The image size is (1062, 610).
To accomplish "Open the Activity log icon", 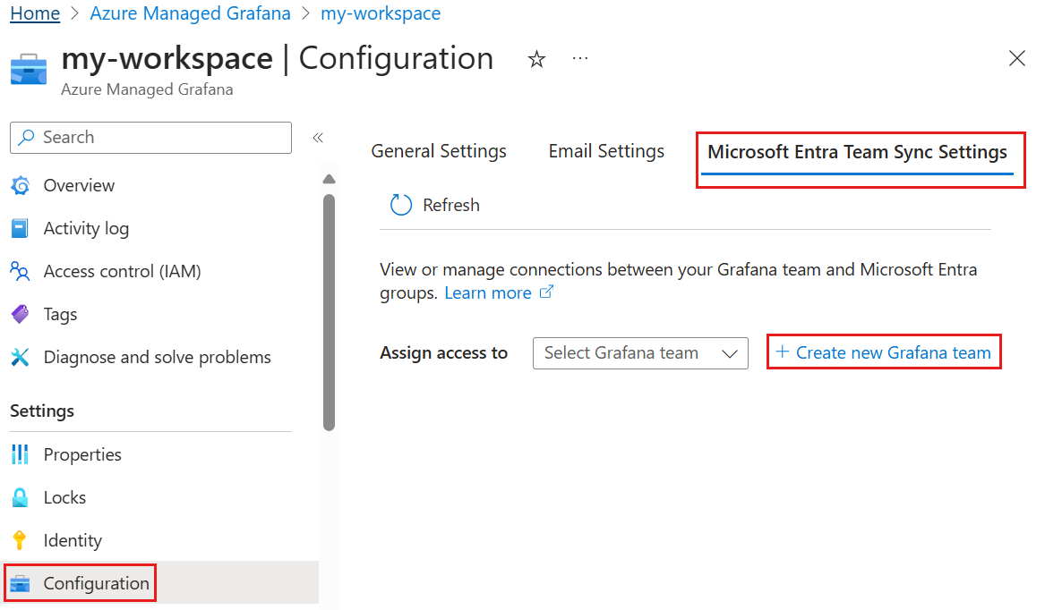I will coord(20,228).
